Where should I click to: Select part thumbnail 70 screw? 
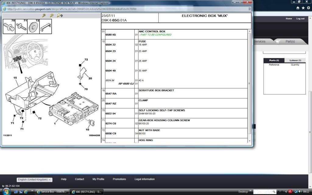click(x=9, y=27)
